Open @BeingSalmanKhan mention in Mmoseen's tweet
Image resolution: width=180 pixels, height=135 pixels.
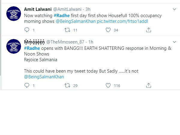click(44, 77)
